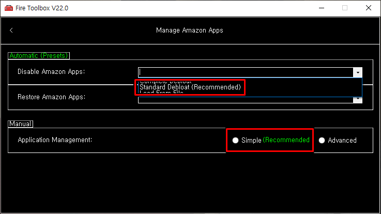The height and width of the screenshot is (214, 381).
Task: Close the Fire Toolbox window
Action: click(369, 8)
